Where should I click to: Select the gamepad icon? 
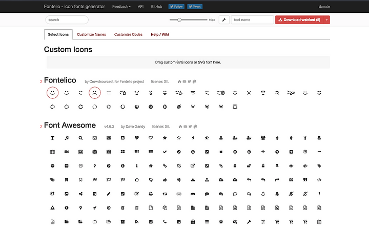pos(193,194)
